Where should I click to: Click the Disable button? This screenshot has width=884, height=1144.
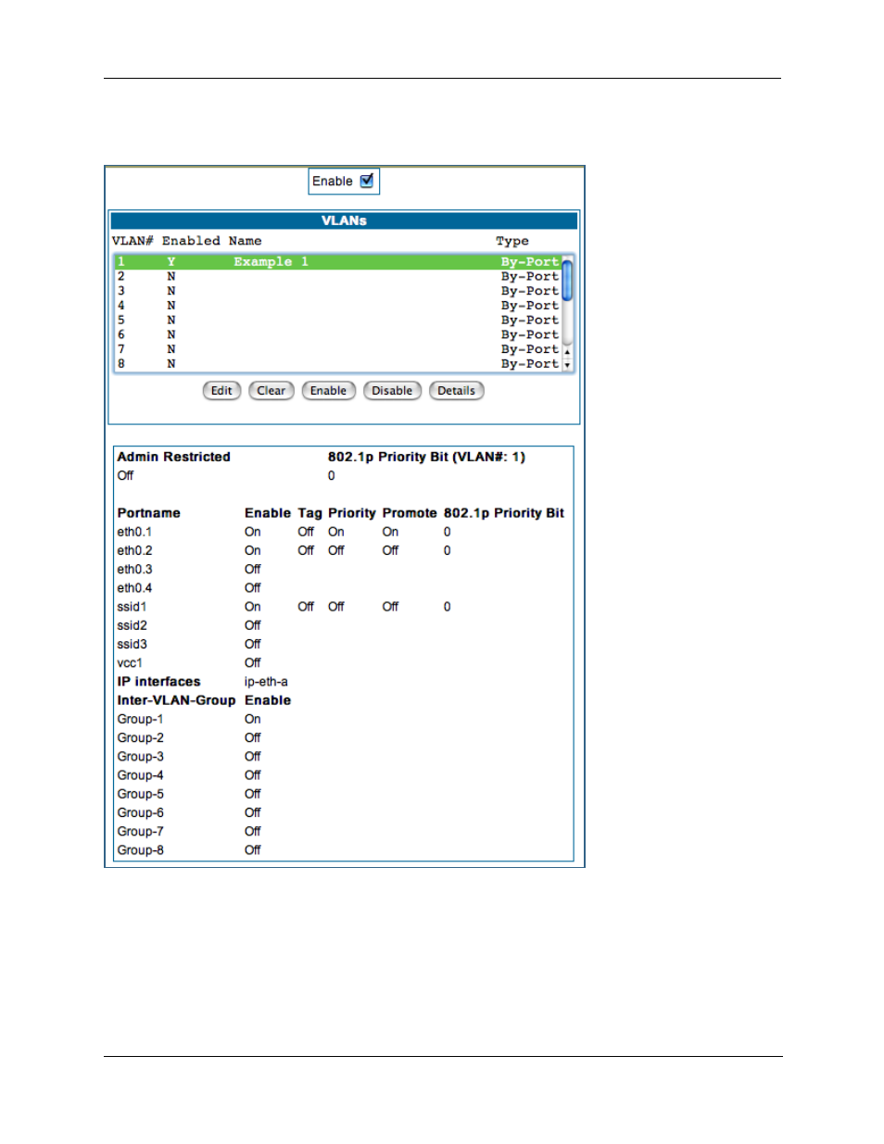[392, 391]
